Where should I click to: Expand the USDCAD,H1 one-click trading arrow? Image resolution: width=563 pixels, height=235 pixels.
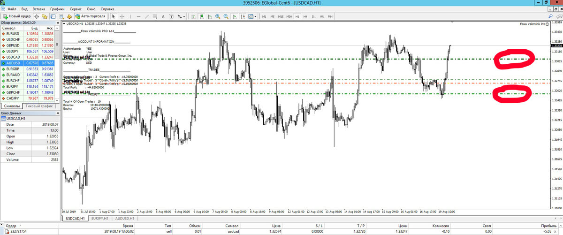click(x=65, y=23)
